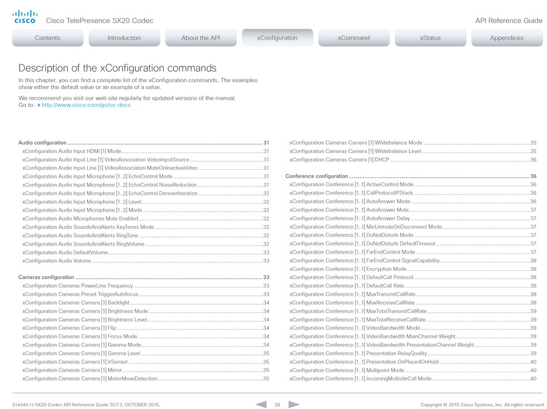Screen dimensions: 547x409
Task: Open Cameras Preset TriggerAutofocus entry
Action: (x=146, y=294)
